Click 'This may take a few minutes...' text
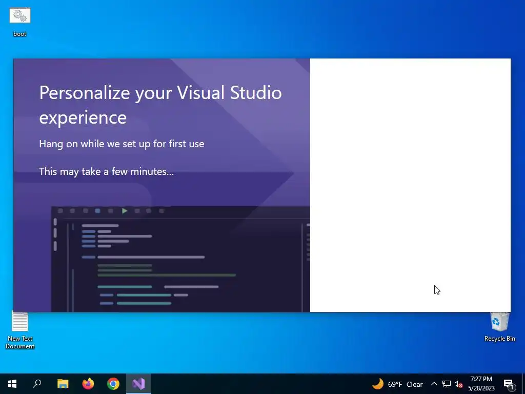 107,171
